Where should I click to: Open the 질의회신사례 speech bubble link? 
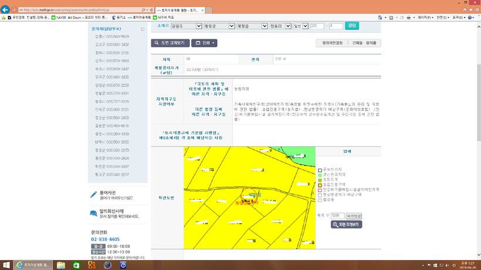[114, 213]
